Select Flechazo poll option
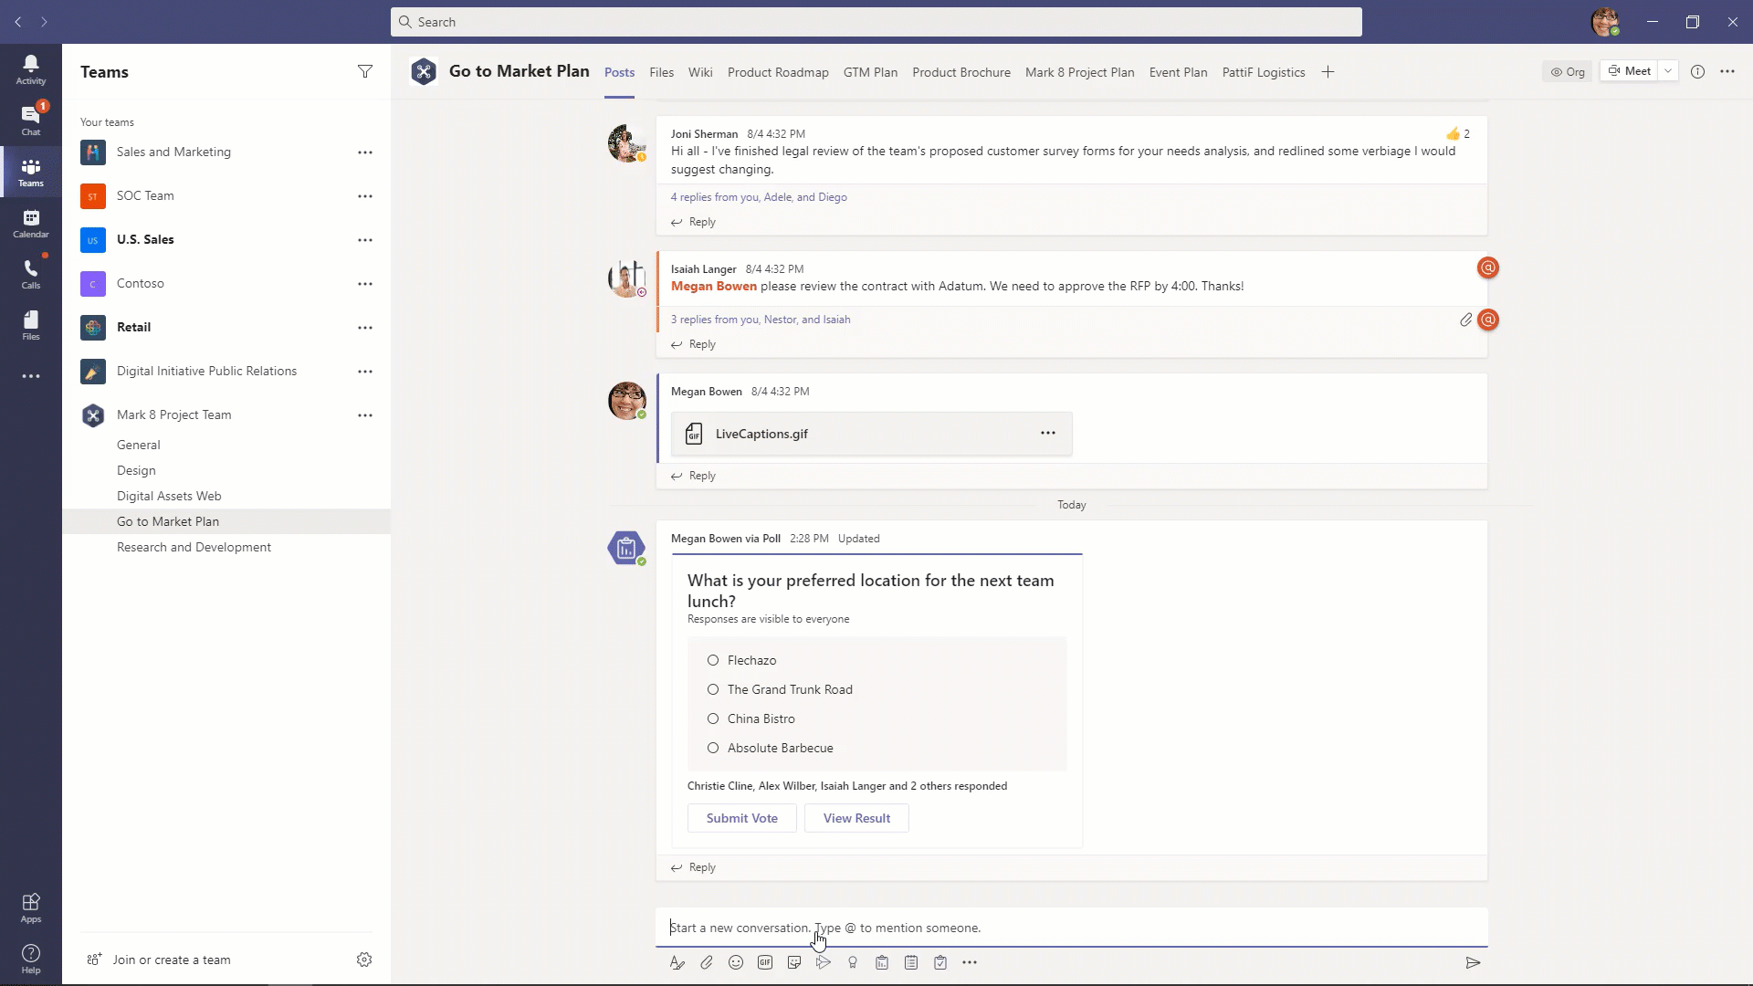 pos(713,660)
